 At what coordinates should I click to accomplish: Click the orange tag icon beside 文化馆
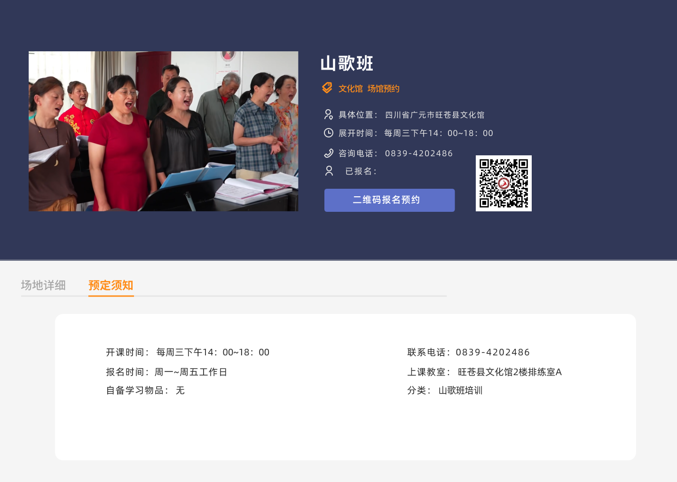click(327, 88)
